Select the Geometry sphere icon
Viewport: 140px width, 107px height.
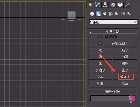92,14
